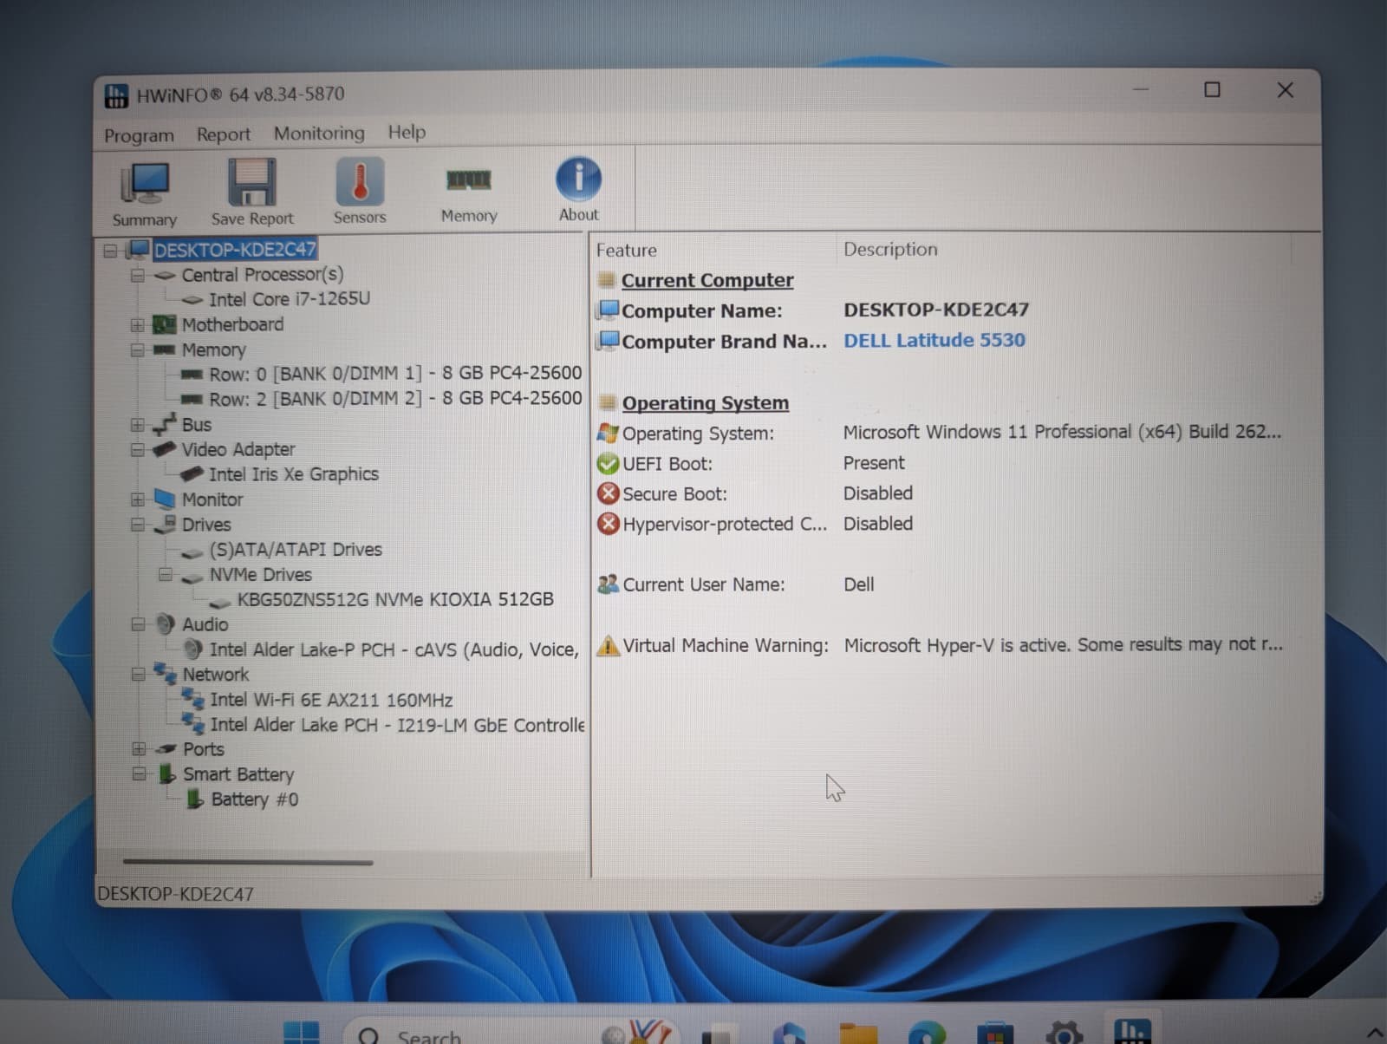
Task: Open Windows Start button in taskbar
Action: point(302,1032)
